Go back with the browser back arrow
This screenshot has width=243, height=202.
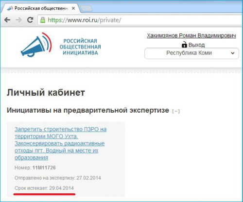[x=7, y=20]
